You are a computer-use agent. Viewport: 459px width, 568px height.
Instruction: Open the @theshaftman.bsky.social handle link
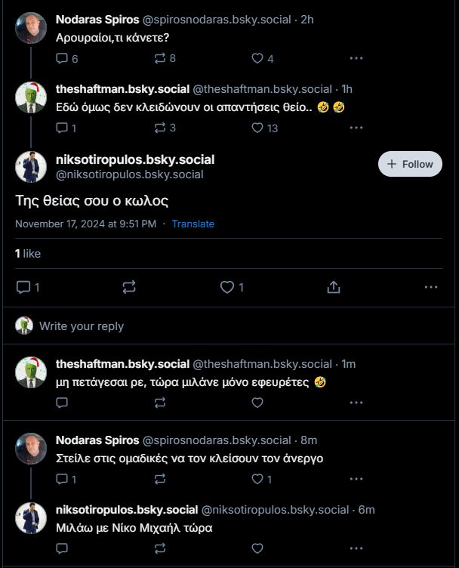[x=262, y=88]
